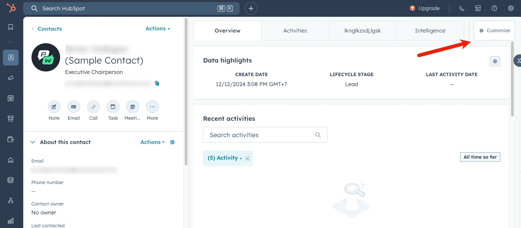Click the Customize button
This screenshot has width=521, height=228.
click(494, 30)
